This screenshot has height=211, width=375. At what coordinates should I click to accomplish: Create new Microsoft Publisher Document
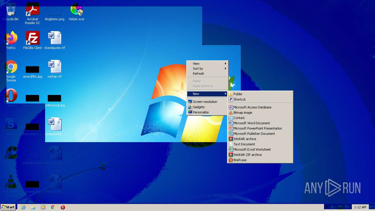[260, 134]
